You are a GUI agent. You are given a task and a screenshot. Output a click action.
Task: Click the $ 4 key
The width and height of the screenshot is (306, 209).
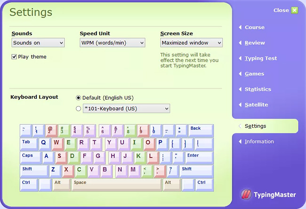[77, 130]
